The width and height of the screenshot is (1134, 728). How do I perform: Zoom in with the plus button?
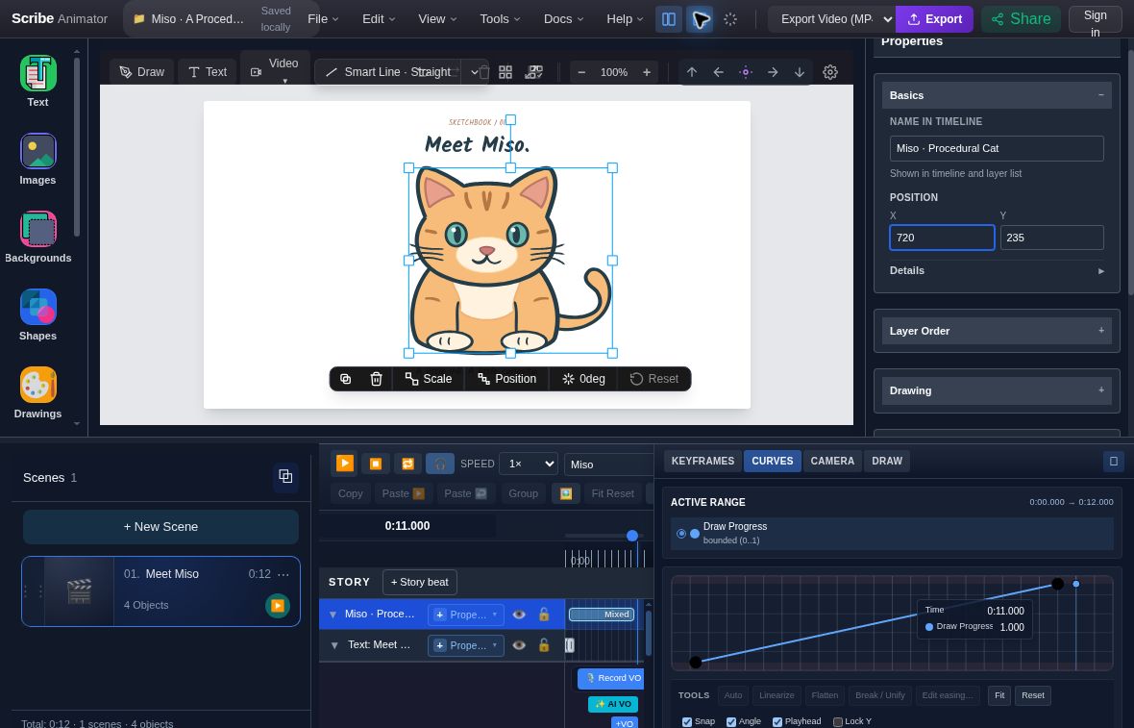click(647, 72)
